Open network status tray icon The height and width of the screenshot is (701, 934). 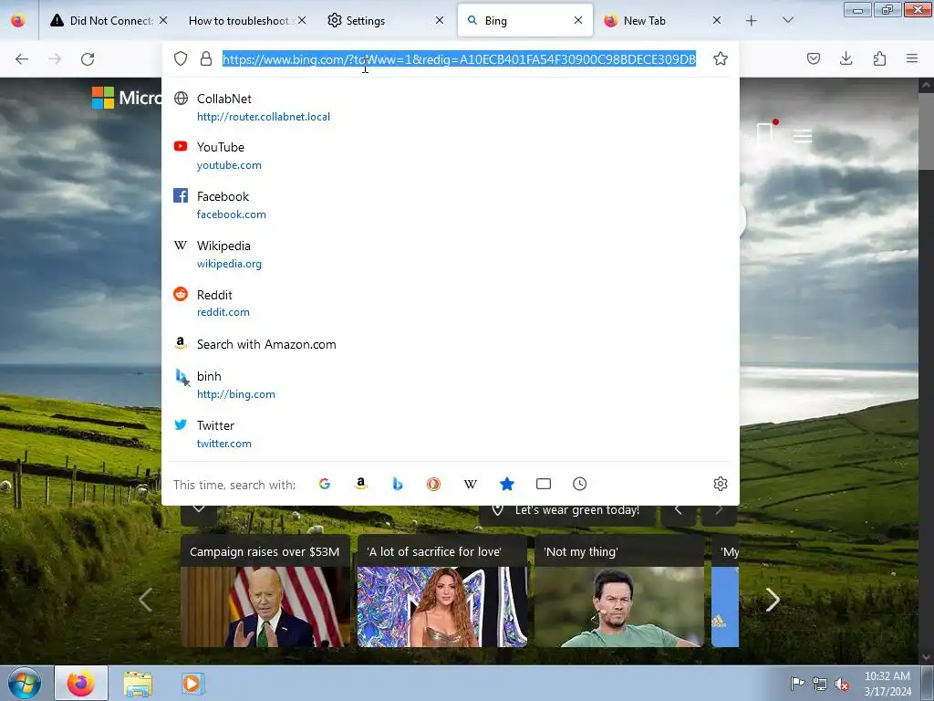click(820, 684)
